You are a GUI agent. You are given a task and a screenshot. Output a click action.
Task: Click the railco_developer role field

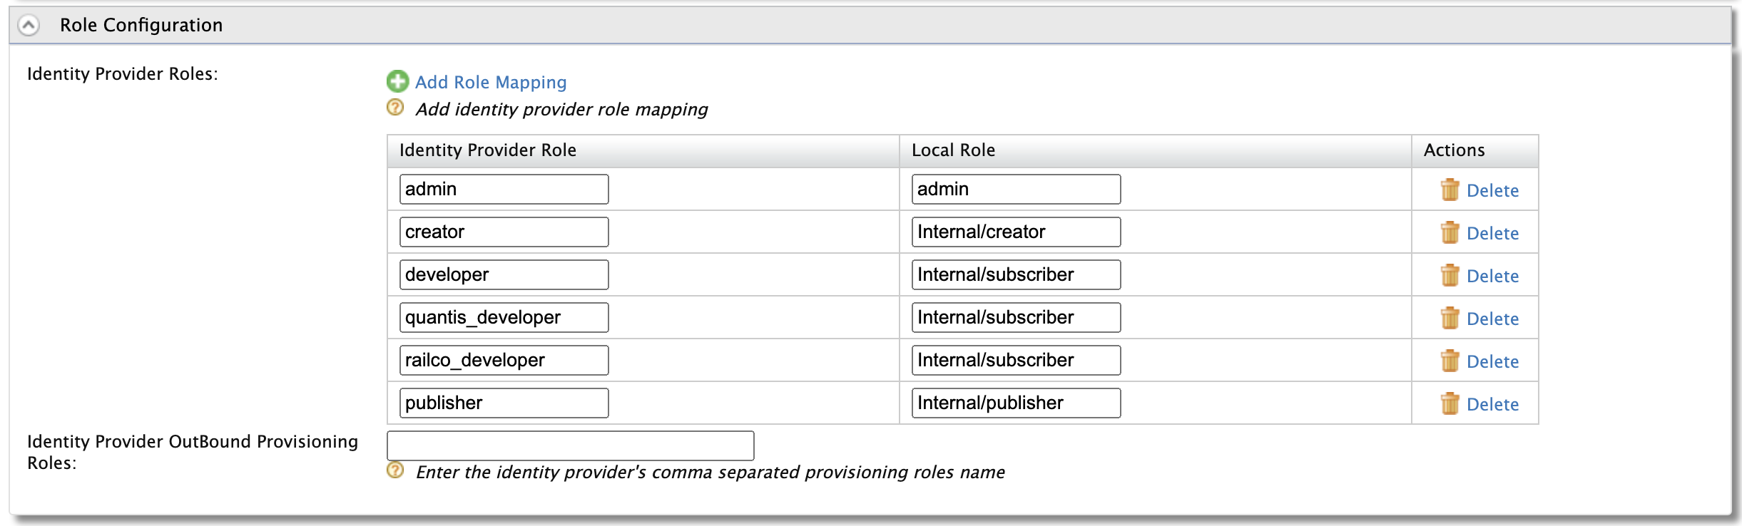point(504,360)
